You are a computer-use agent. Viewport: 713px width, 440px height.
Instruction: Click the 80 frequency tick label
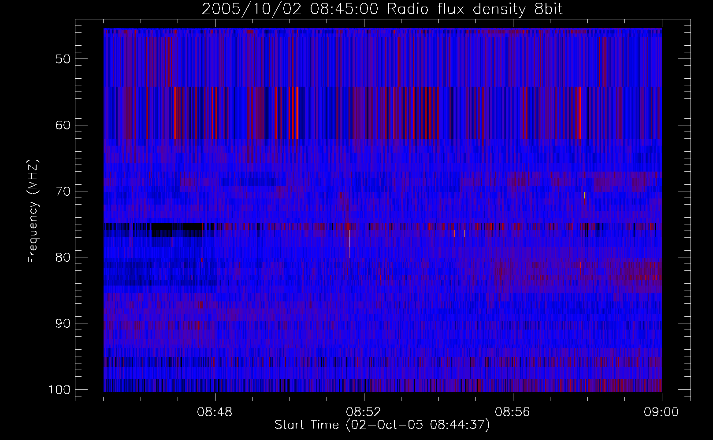tap(63, 257)
